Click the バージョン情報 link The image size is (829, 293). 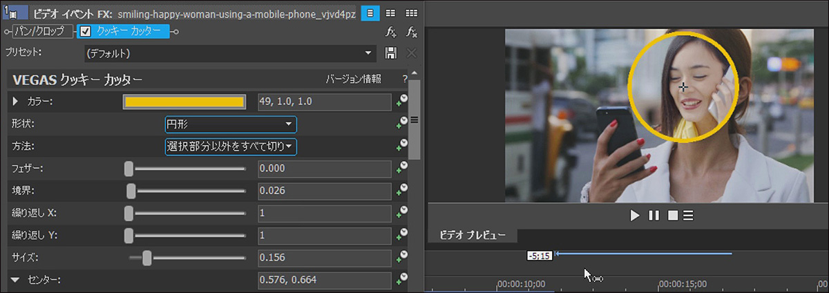[x=353, y=79]
